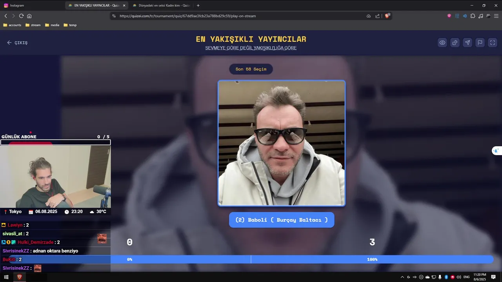Open the Windows Start menu
The width and height of the screenshot is (502, 282).
[6, 277]
